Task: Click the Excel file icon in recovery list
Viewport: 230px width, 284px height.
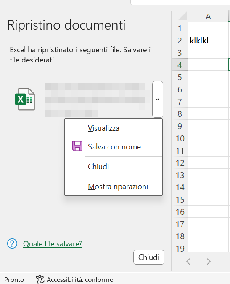Action: click(25, 99)
